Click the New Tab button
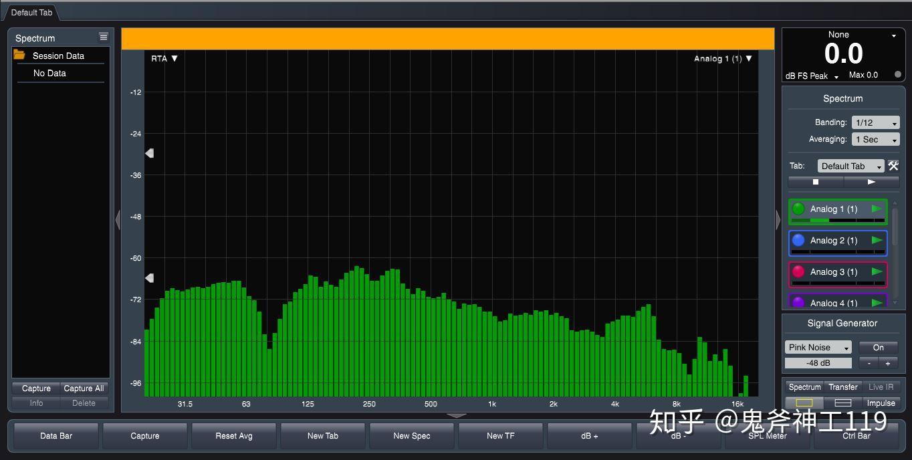The image size is (912, 460). click(323, 436)
